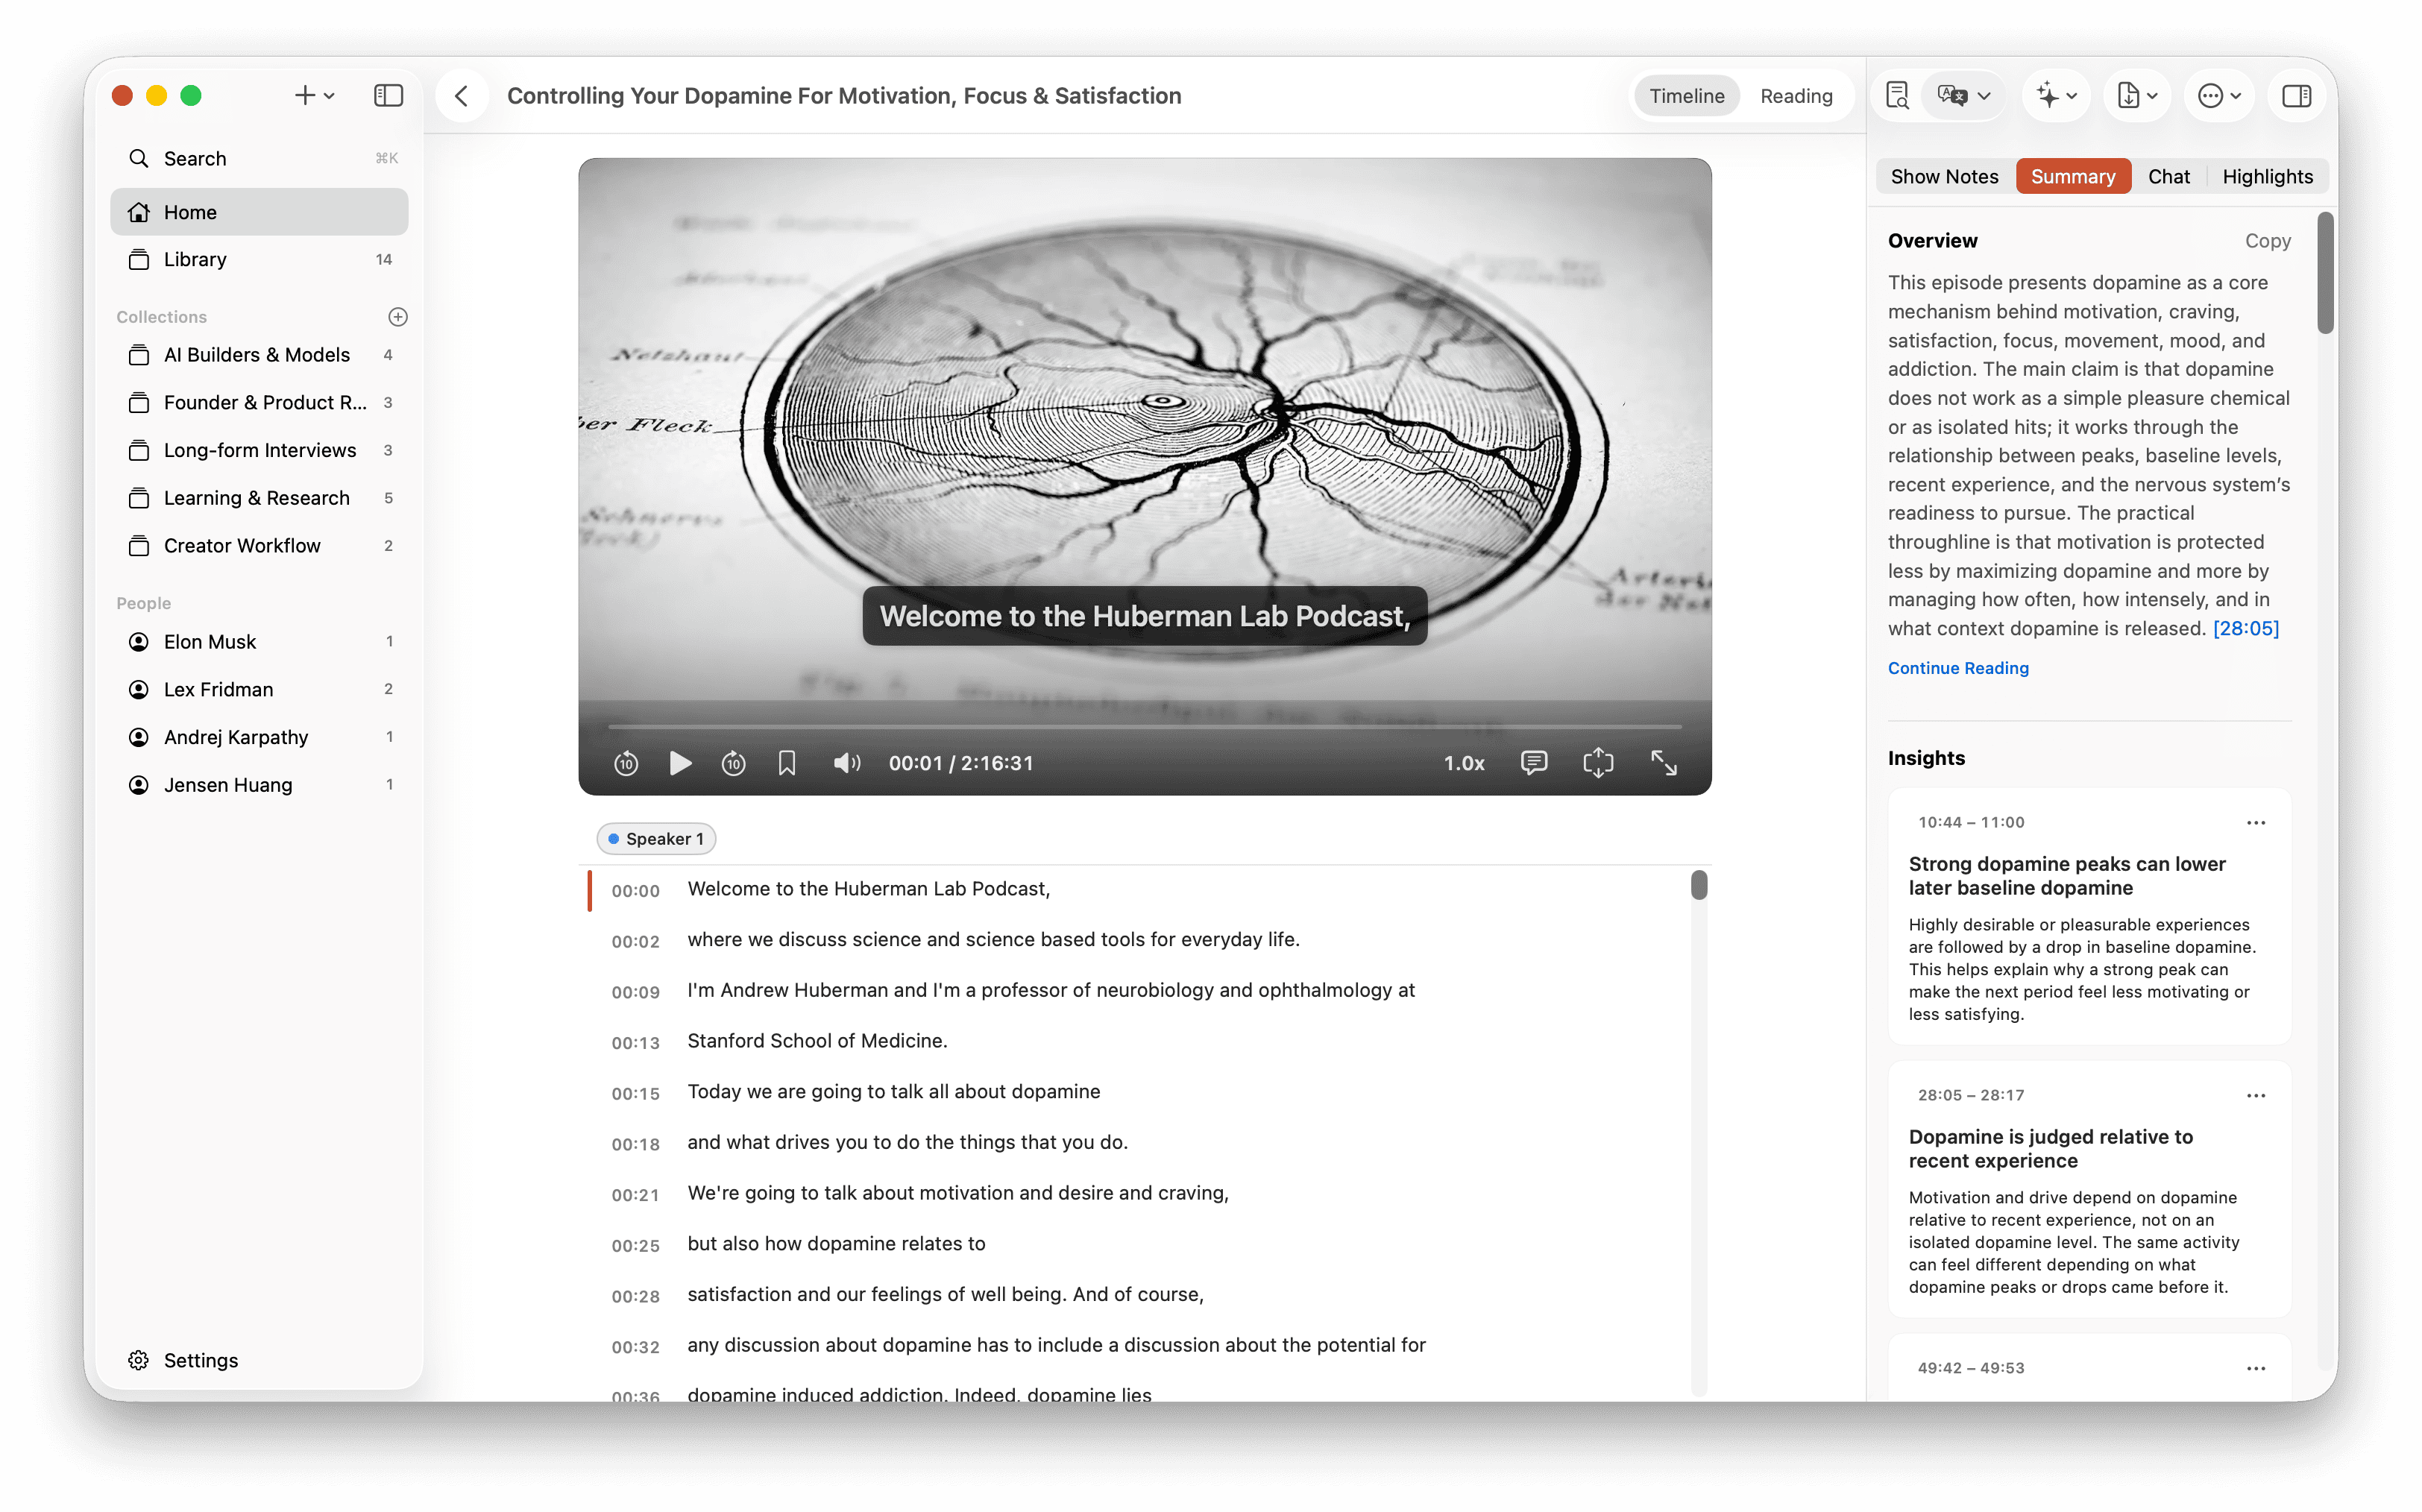This screenshot has height=1512, width=2422.
Task: Select Andrej Karpathy under People
Action: (260, 737)
